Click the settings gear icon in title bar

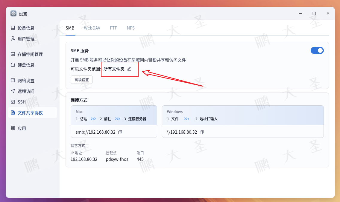click(13, 13)
